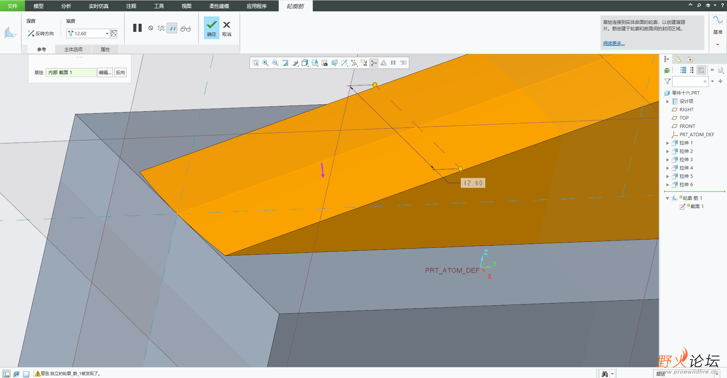Click the 12.60 dimension label in viewport
This screenshot has width=727, height=378.
coord(473,183)
